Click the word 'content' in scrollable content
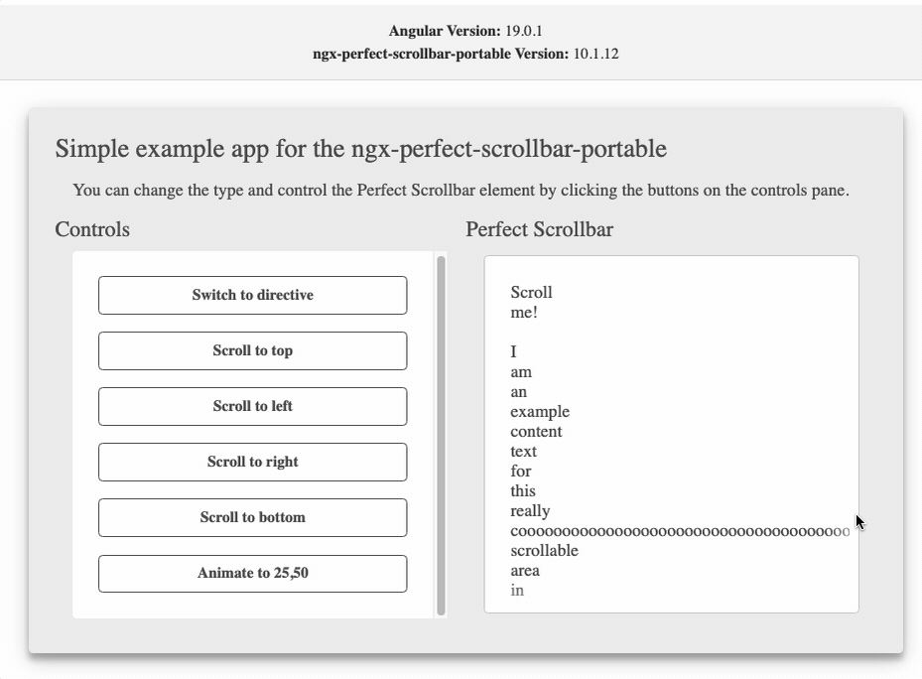The image size is (922, 679). (536, 431)
